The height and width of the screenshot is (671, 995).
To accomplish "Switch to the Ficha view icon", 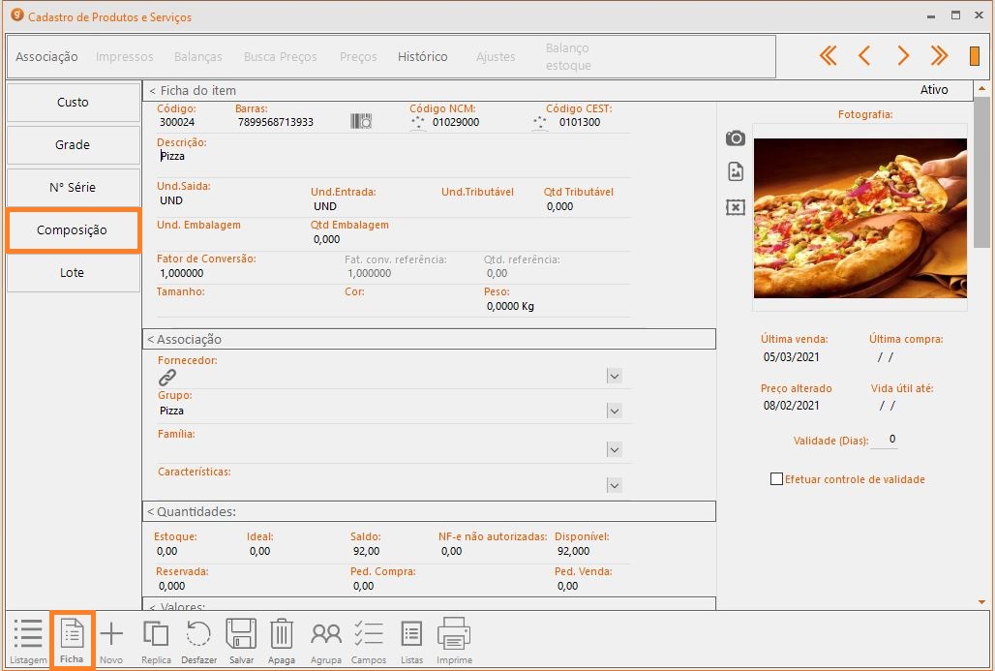I will (x=72, y=640).
